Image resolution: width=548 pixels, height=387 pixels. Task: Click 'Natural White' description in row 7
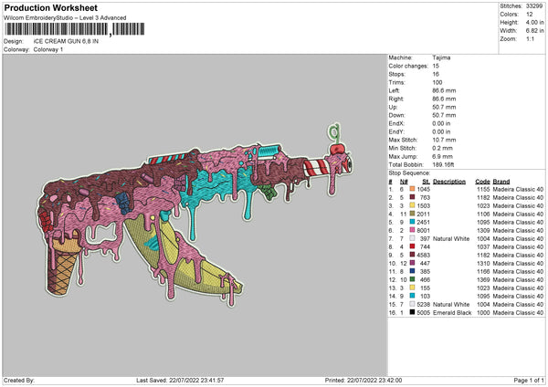tap(451, 238)
